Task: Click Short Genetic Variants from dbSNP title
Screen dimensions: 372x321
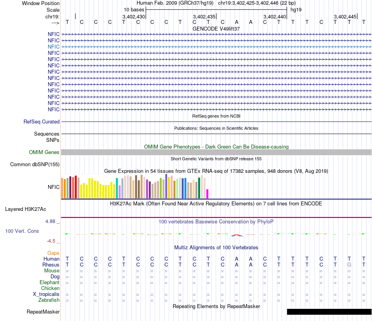Action: (x=216, y=159)
